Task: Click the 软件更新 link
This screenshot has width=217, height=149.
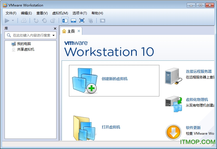Action: point(193,128)
